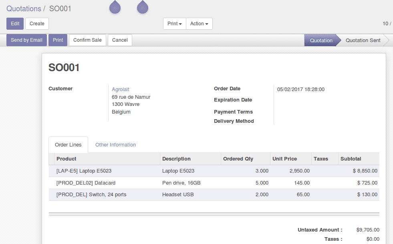The width and height of the screenshot is (393, 244).
Task: Select the Order Lines tab
Action: click(x=68, y=144)
